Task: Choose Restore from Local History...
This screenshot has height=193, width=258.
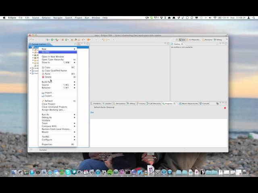Action: [x=58, y=129]
